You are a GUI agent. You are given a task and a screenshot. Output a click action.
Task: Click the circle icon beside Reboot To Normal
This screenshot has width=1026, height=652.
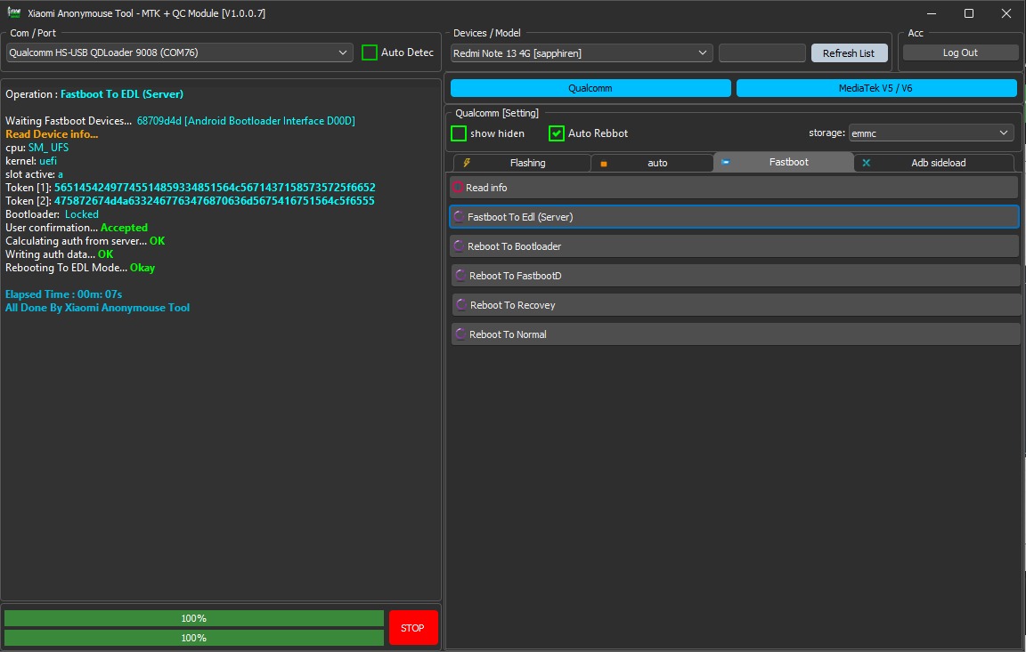tap(460, 334)
